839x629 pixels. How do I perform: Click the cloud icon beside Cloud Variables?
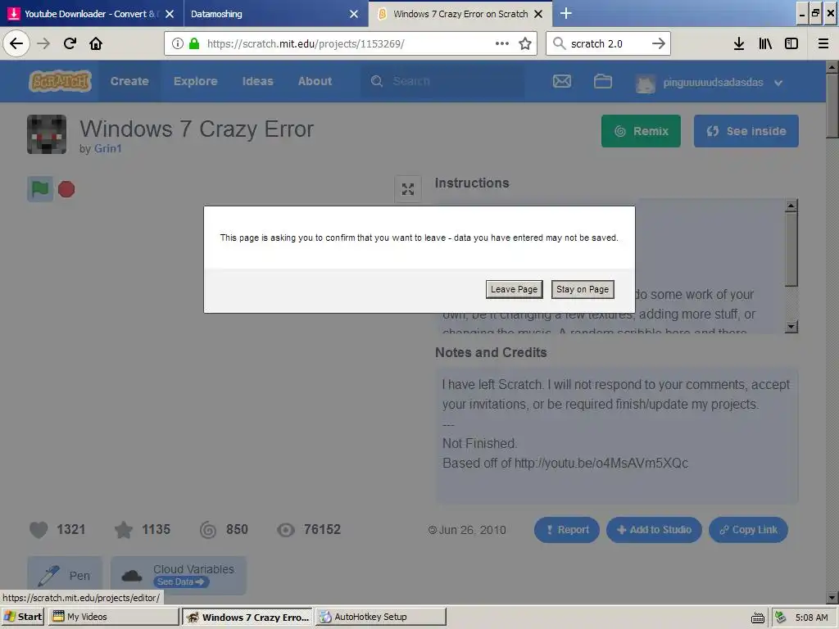pos(132,576)
